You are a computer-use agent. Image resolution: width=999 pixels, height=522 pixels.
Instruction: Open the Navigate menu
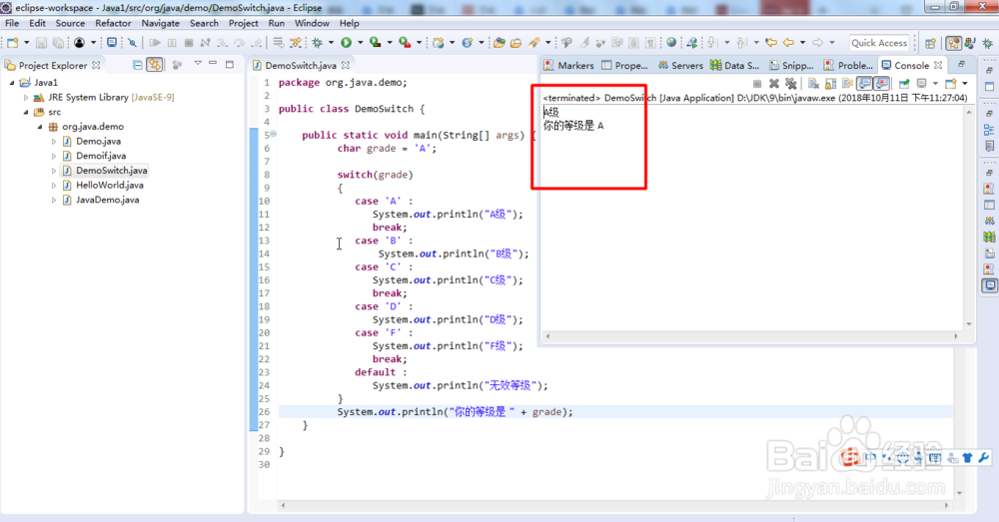[x=160, y=23]
